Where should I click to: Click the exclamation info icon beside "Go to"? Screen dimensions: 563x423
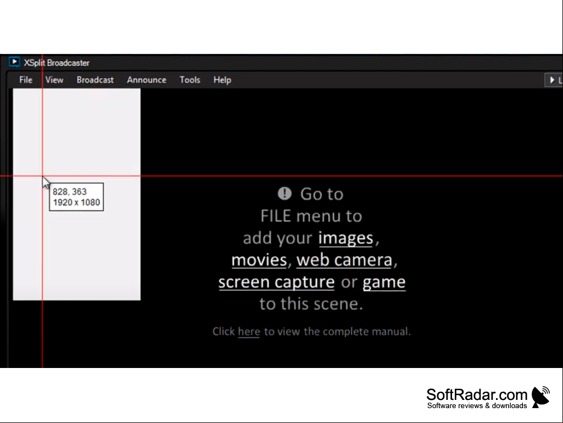click(285, 194)
